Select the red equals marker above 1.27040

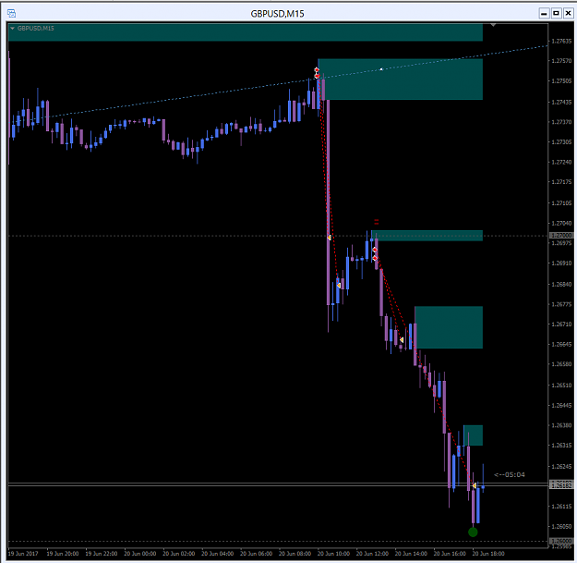(x=376, y=222)
